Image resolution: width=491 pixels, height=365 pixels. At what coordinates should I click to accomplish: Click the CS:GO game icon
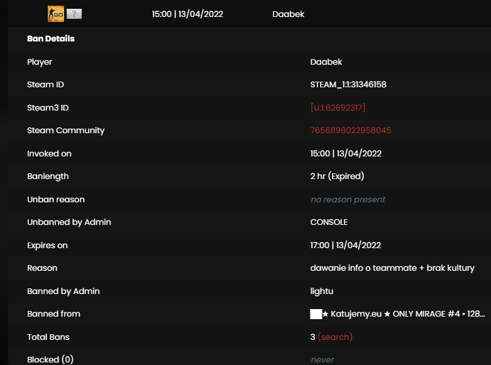(x=56, y=14)
